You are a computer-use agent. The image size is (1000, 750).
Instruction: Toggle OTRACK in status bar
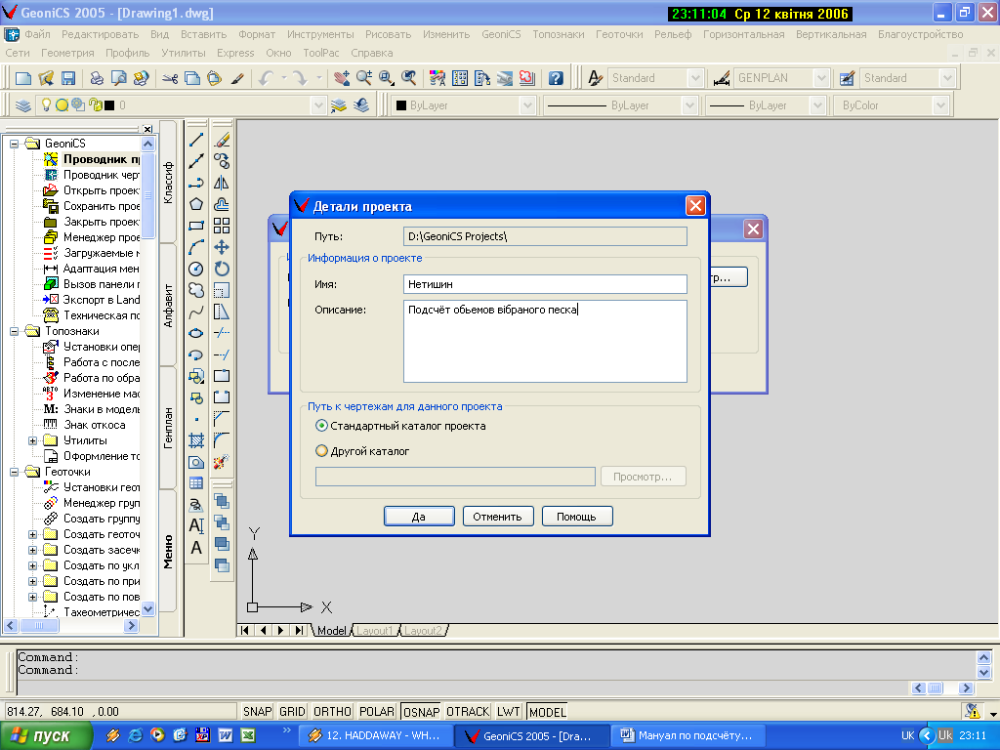(x=468, y=711)
